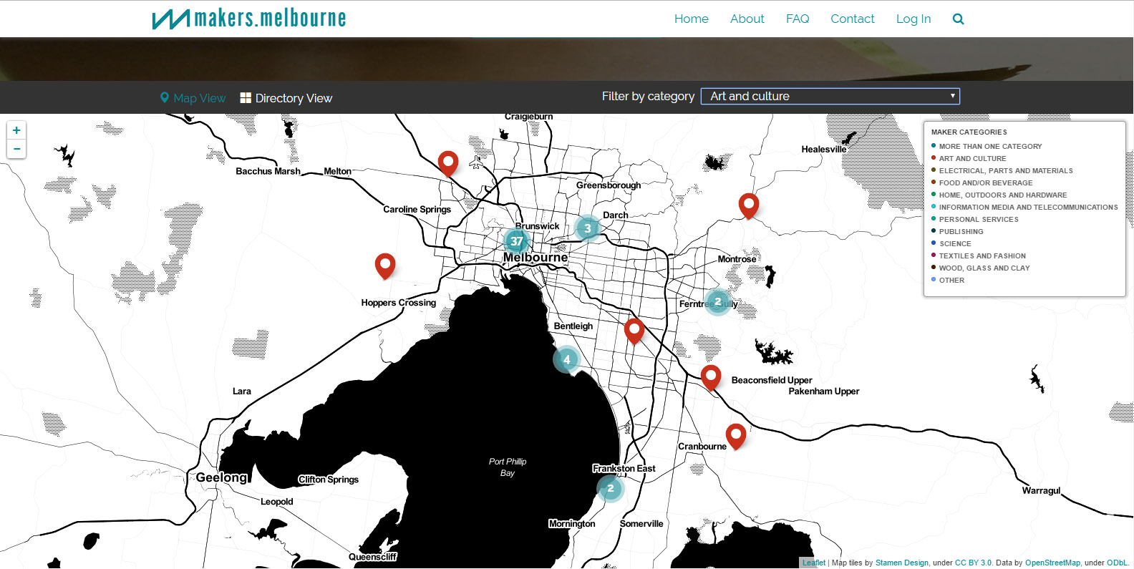
Task: Switch to Directory View
Action: (x=286, y=98)
